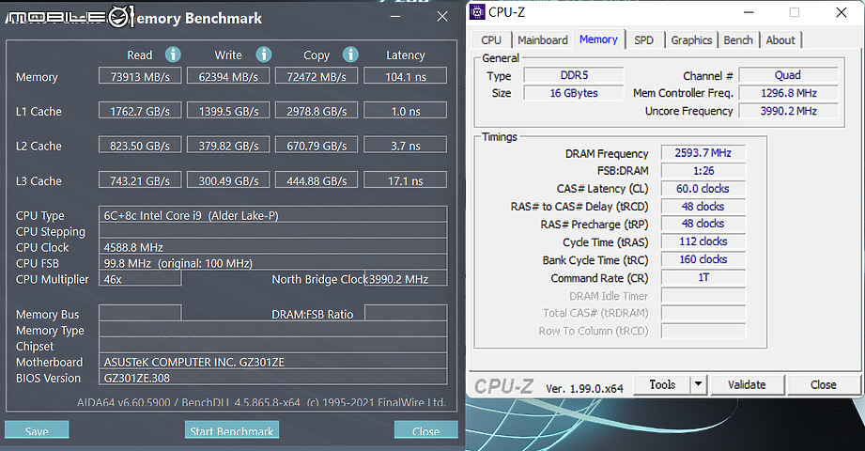Switch to the CPU tab in CPU-Z
Screen dimensions: 865x451
(491, 40)
